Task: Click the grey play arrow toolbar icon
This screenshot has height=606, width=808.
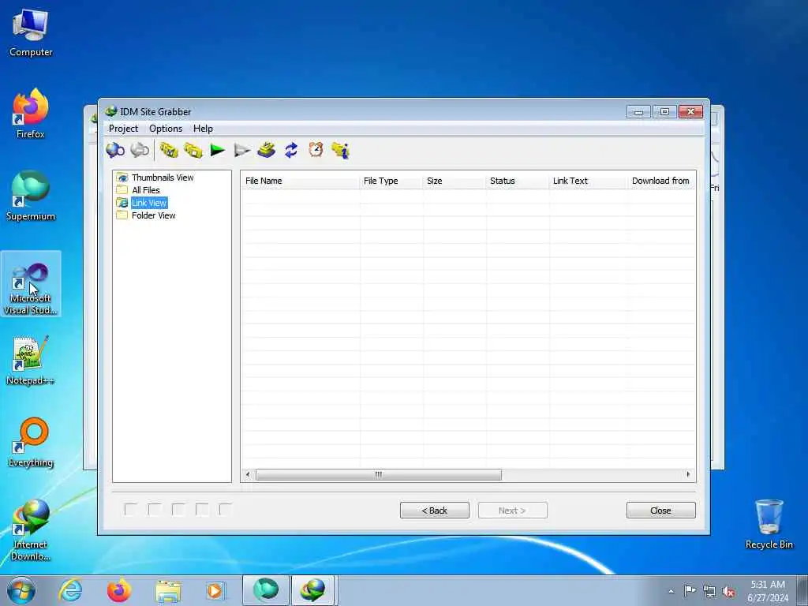Action: tap(241, 150)
